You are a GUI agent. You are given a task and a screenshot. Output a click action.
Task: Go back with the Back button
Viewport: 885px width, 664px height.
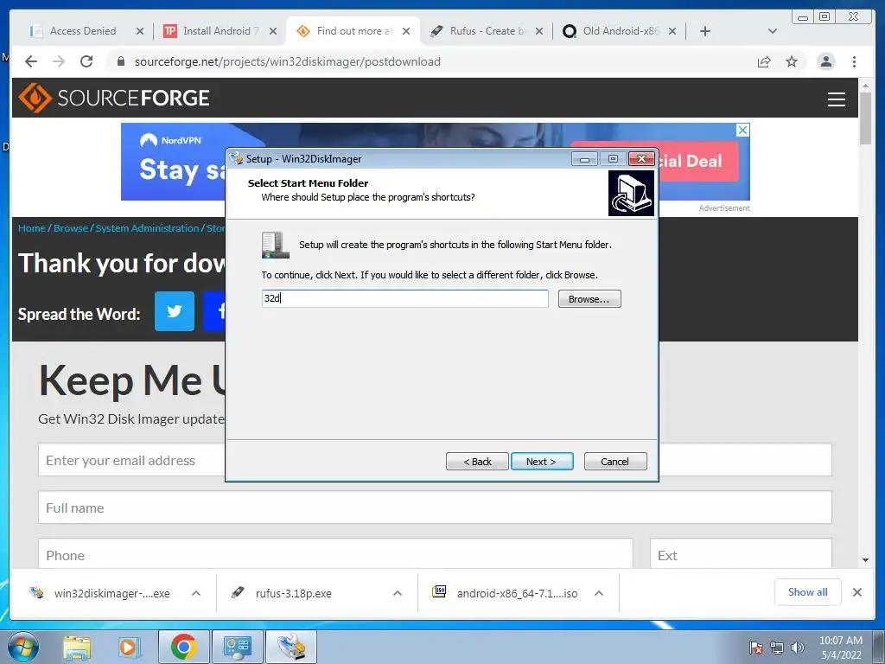pos(477,462)
